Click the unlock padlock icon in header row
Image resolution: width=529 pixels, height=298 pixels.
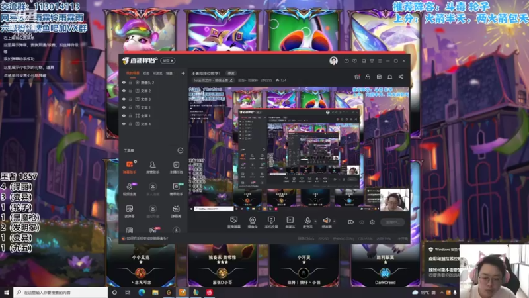coord(368,77)
